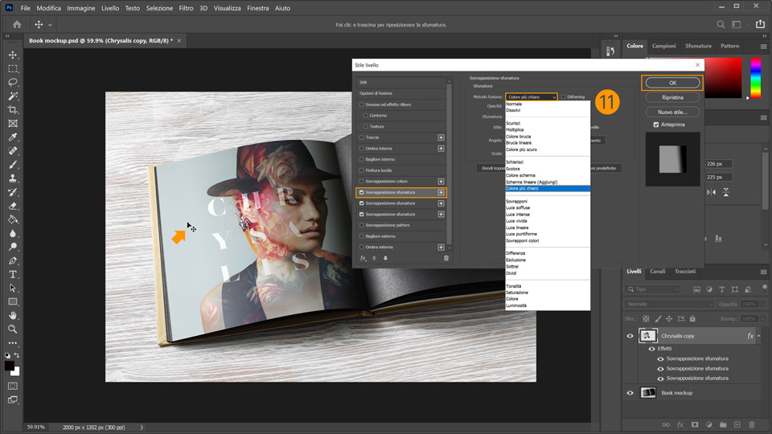This screenshot has width=772, height=434.
Task: Select the Brush tool
Action: [x=13, y=165]
